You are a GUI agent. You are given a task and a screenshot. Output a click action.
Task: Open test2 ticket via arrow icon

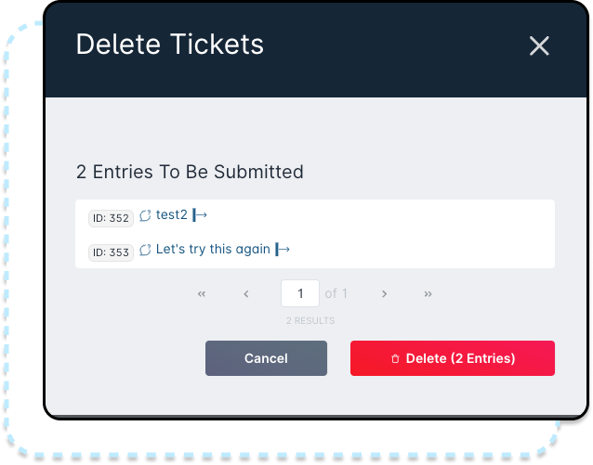[x=200, y=215]
